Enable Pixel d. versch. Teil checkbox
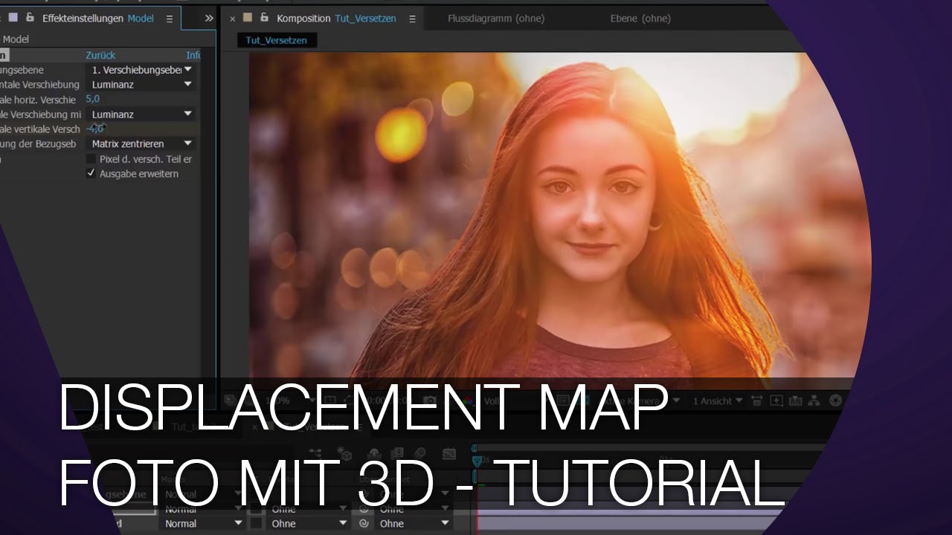 tap(91, 159)
